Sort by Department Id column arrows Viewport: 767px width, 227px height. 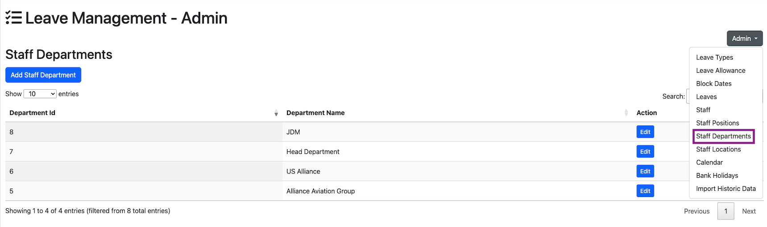tap(276, 113)
